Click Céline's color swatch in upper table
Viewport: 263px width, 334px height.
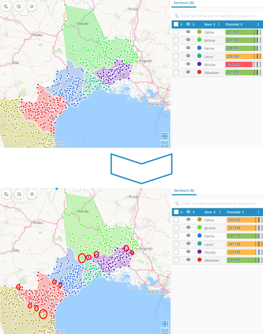tap(199, 32)
